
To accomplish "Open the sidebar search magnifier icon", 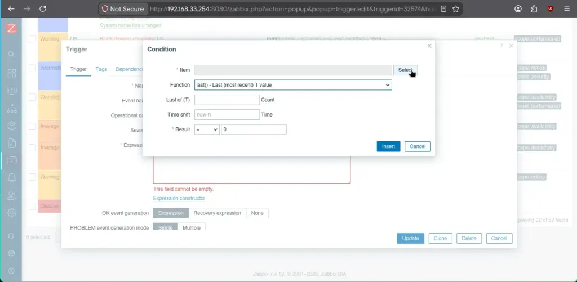I will tap(11, 55).
